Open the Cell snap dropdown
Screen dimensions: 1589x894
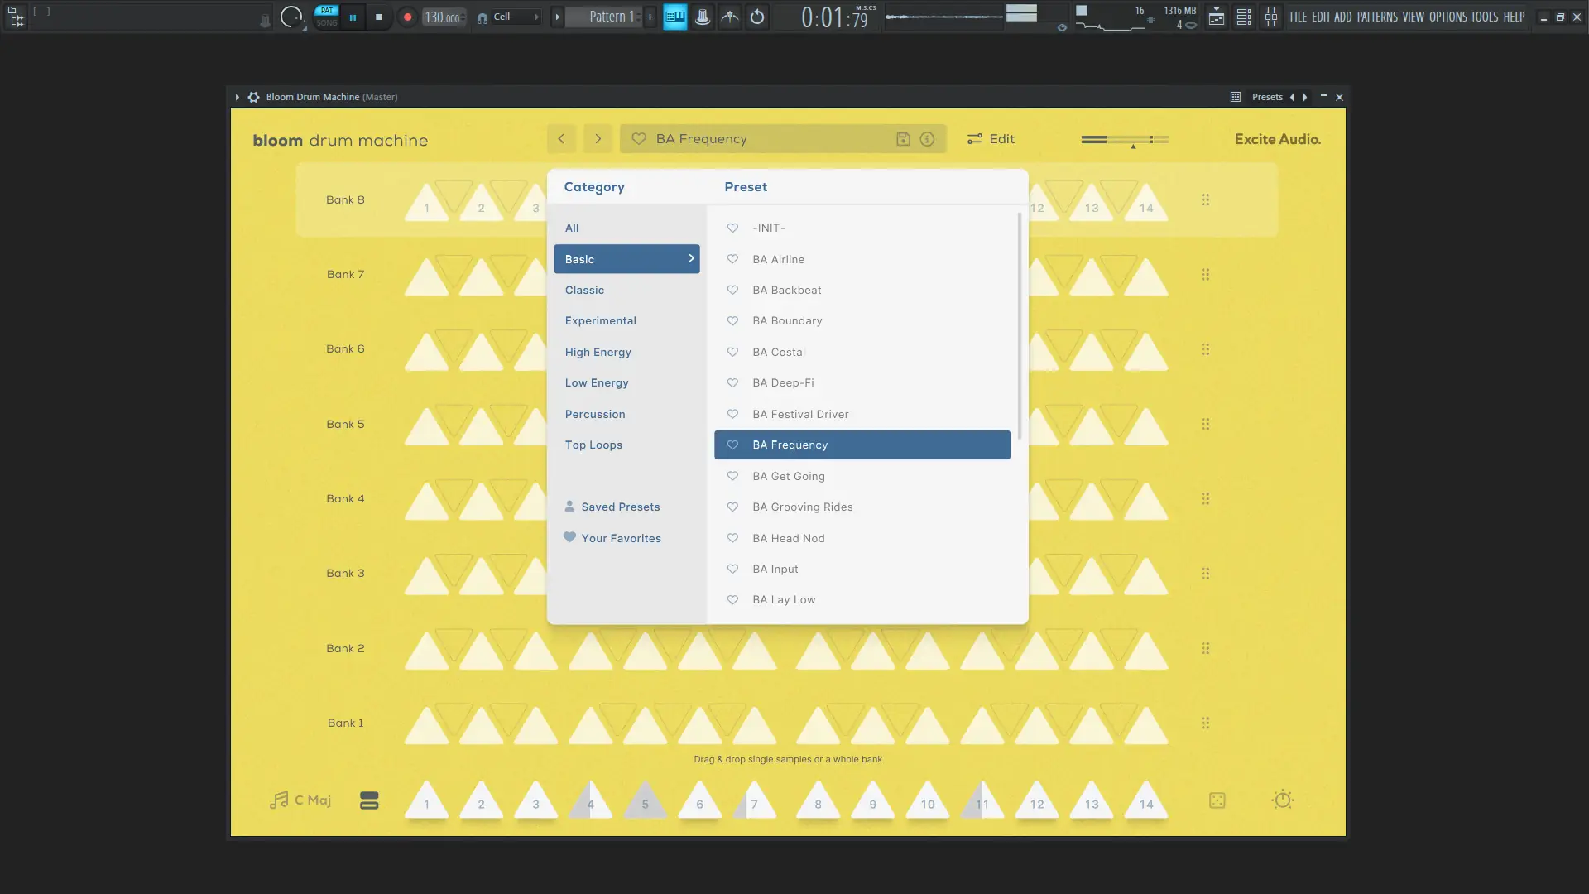(515, 17)
